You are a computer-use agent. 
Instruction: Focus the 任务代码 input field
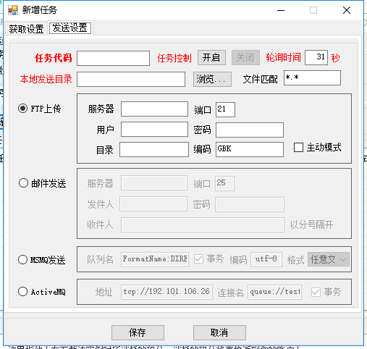[113, 58]
